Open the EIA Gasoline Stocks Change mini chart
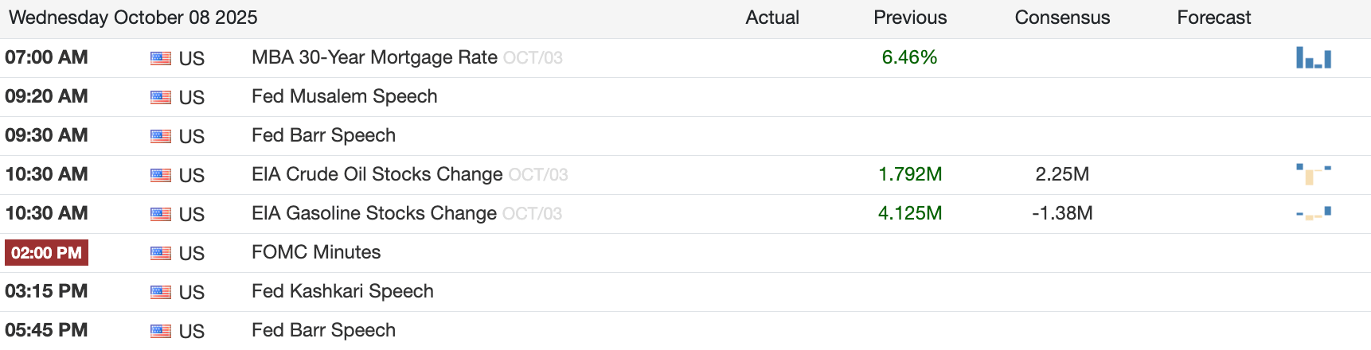Viewport: 1371px width, 350px height. 1314,213
